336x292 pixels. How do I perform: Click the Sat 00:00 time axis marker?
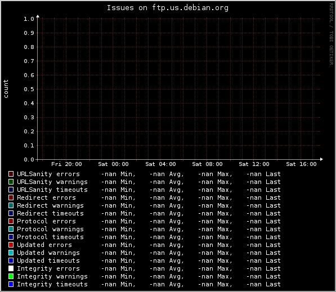coord(113,164)
